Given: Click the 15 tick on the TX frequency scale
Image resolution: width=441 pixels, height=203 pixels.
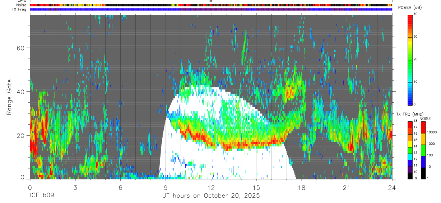Looking at the screenshot, I should coord(415,140).
